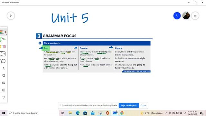Open the Whiteboard settings hamburger menu
206x116 pixels.
[195, 16]
